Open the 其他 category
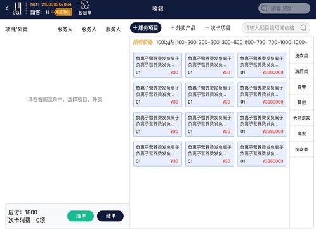The width and height of the screenshot is (316, 234). point(301,102)
